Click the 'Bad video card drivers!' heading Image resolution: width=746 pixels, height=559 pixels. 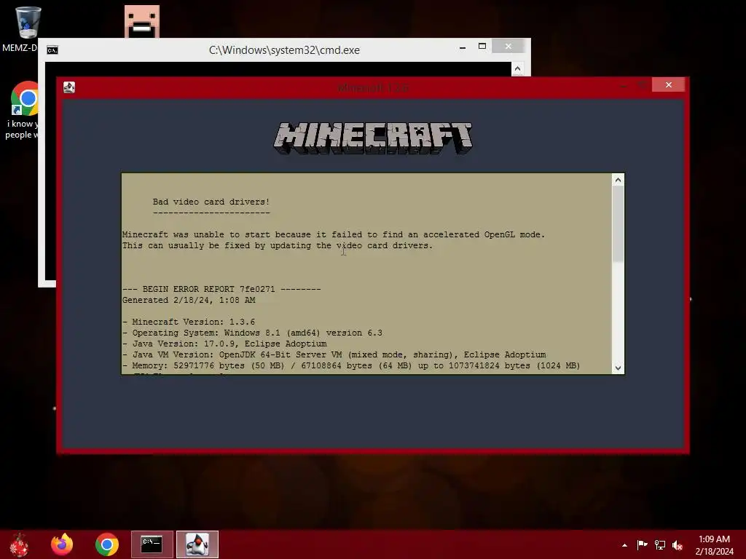(x=211, y=202)
